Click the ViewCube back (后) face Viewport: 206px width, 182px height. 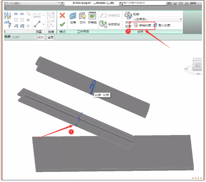(198, 65)
